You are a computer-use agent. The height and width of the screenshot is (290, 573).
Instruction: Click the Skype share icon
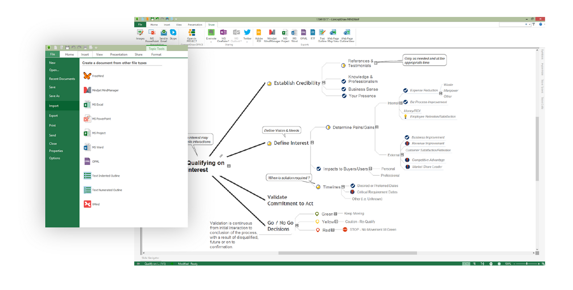[x=173, y=33]
